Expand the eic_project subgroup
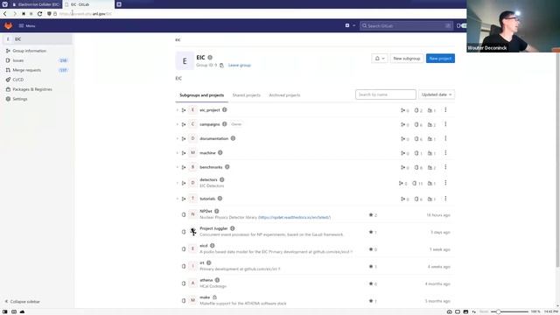Viewport: 560px width, 315px height. tap(177, 110)
